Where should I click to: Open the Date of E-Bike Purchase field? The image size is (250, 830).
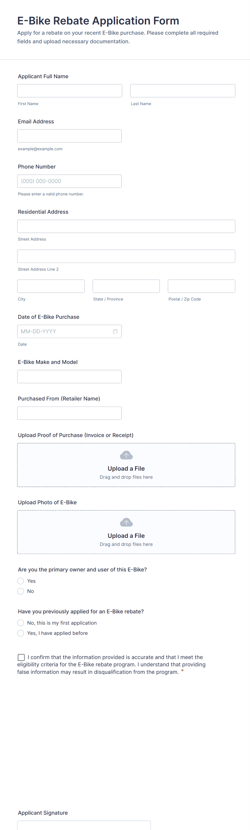pyautogui.click(x=65, y=331)
